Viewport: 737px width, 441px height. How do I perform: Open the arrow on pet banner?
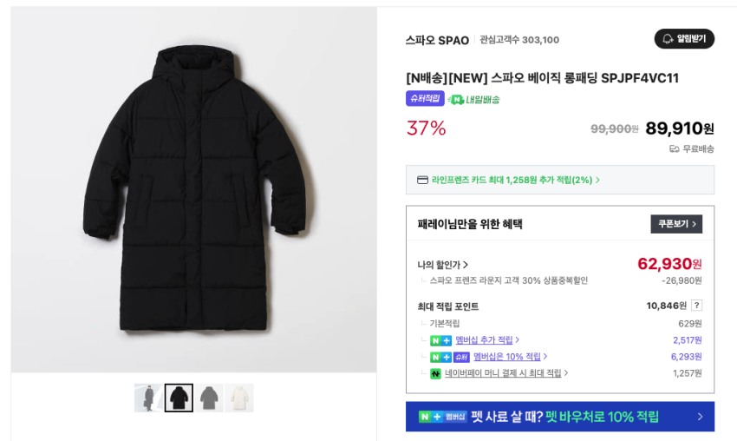[x=700, y=417]
